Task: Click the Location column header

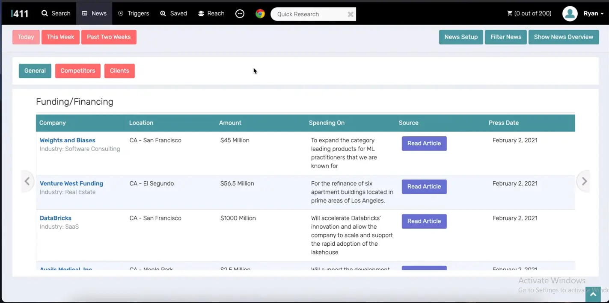Action: pos(141,123)
